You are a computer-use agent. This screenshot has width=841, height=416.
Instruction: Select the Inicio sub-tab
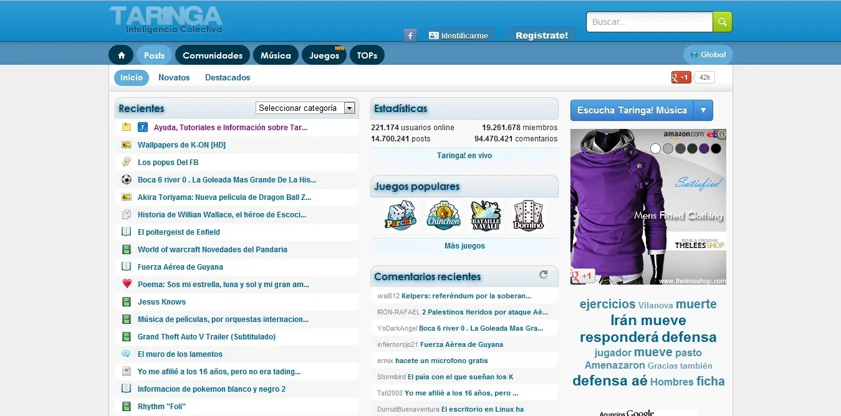pyautogui.click(x=132, y=77)
